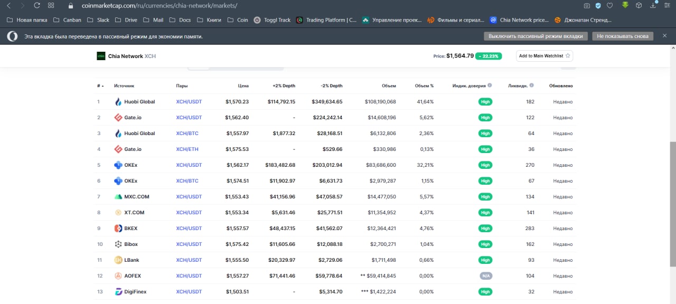
Task: Open the Coin bookmarks folder
Action: point(238,20)
